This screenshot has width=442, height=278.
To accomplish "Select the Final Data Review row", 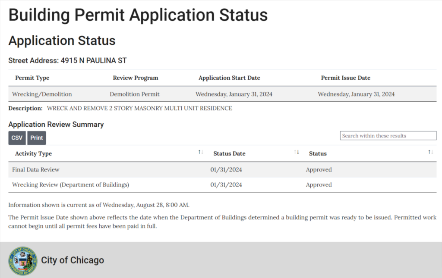I will [x=36, y=170].
